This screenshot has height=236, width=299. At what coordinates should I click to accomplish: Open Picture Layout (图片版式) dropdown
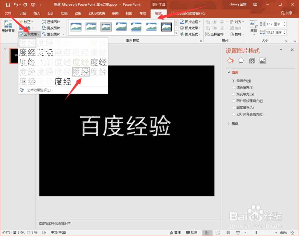(190, 34)
